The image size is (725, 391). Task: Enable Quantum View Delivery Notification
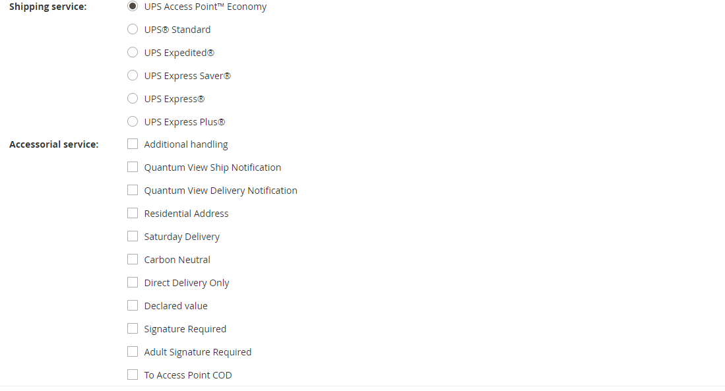pyautogui.click(x=133, y=189)
